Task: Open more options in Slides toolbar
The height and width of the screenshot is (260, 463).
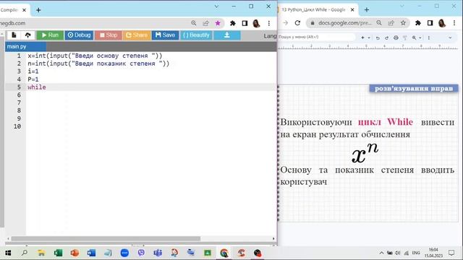Action: (x=429, y=38)
